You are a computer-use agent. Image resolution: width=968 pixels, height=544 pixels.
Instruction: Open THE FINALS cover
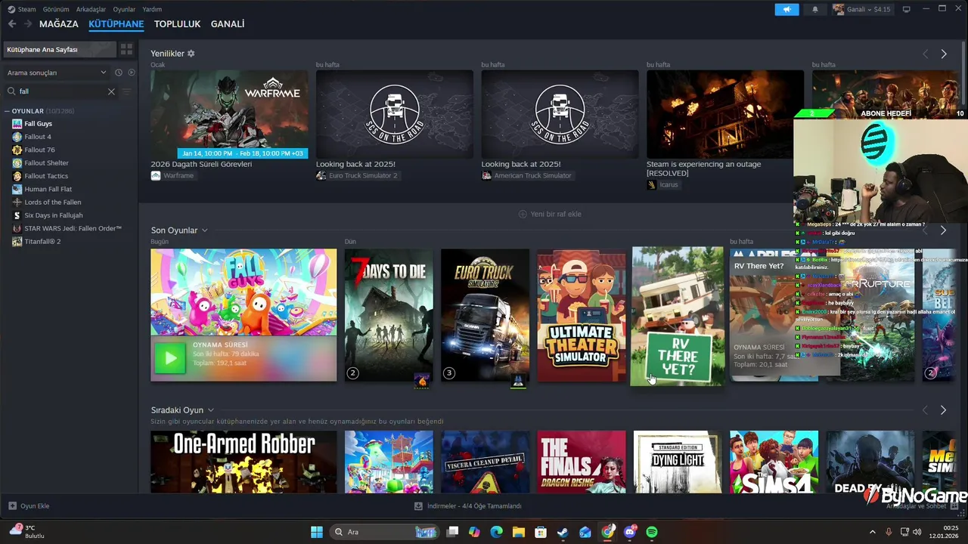point(582,462)
